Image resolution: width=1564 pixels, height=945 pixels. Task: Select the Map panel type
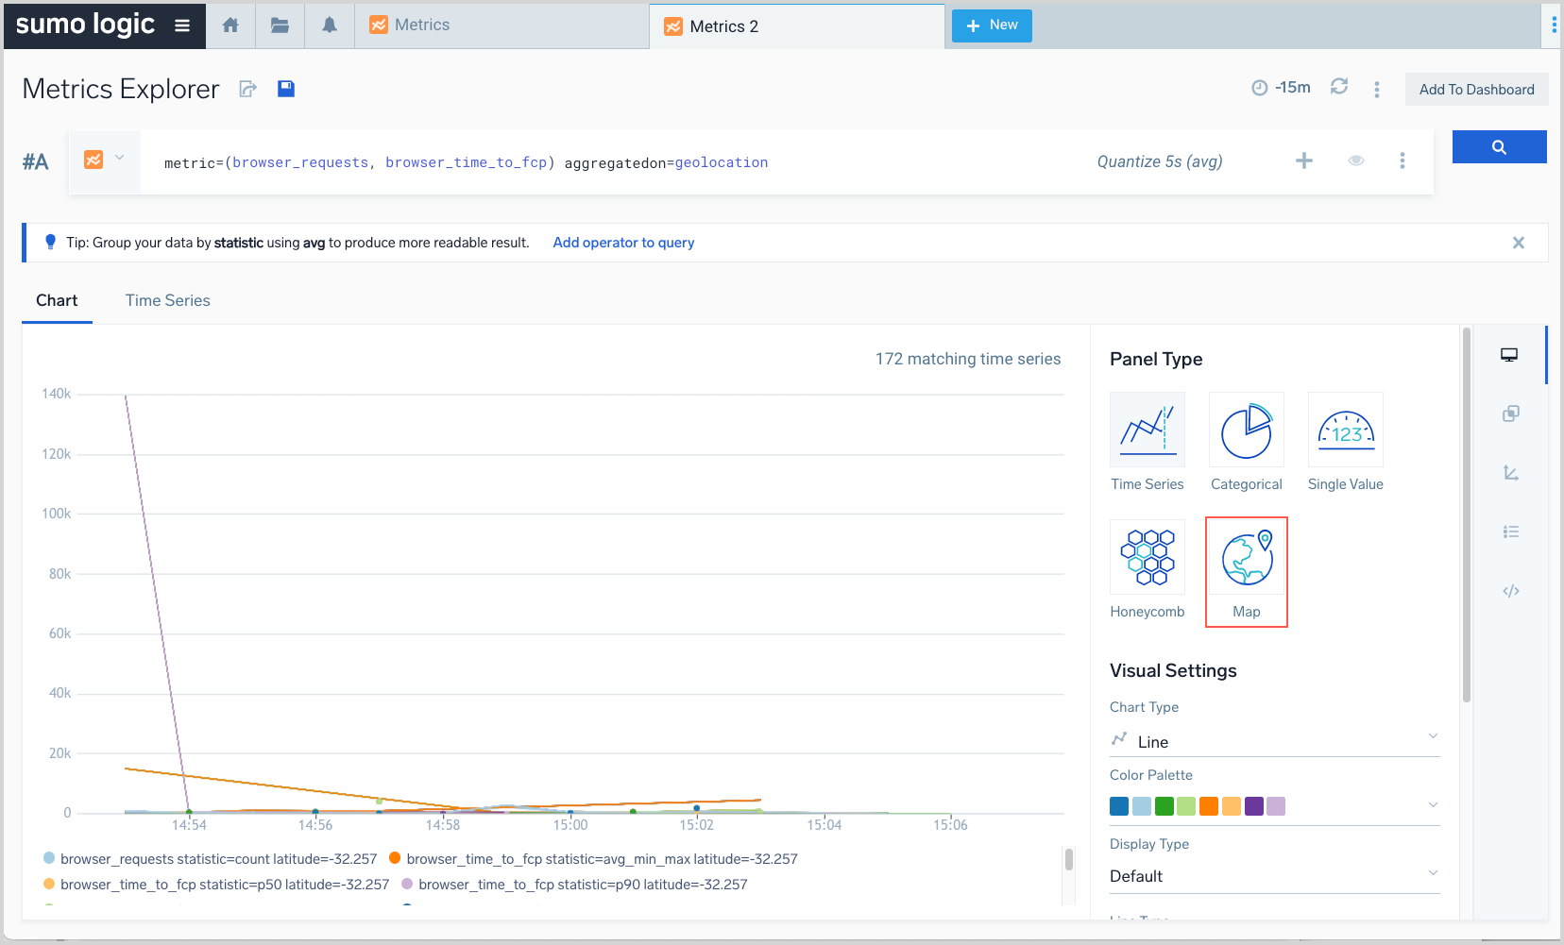click(x=1246, y=571)
